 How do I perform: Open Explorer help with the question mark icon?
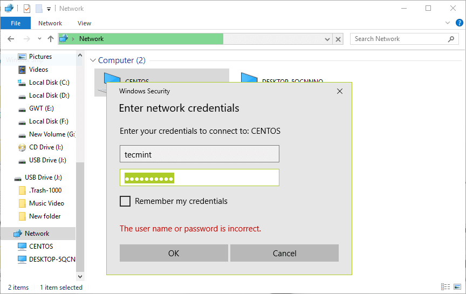[459, 23]
